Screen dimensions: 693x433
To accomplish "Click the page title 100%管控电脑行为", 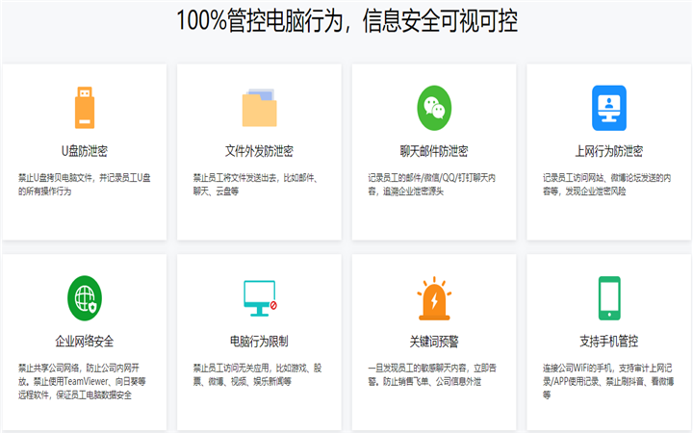I will pos(346,20).
